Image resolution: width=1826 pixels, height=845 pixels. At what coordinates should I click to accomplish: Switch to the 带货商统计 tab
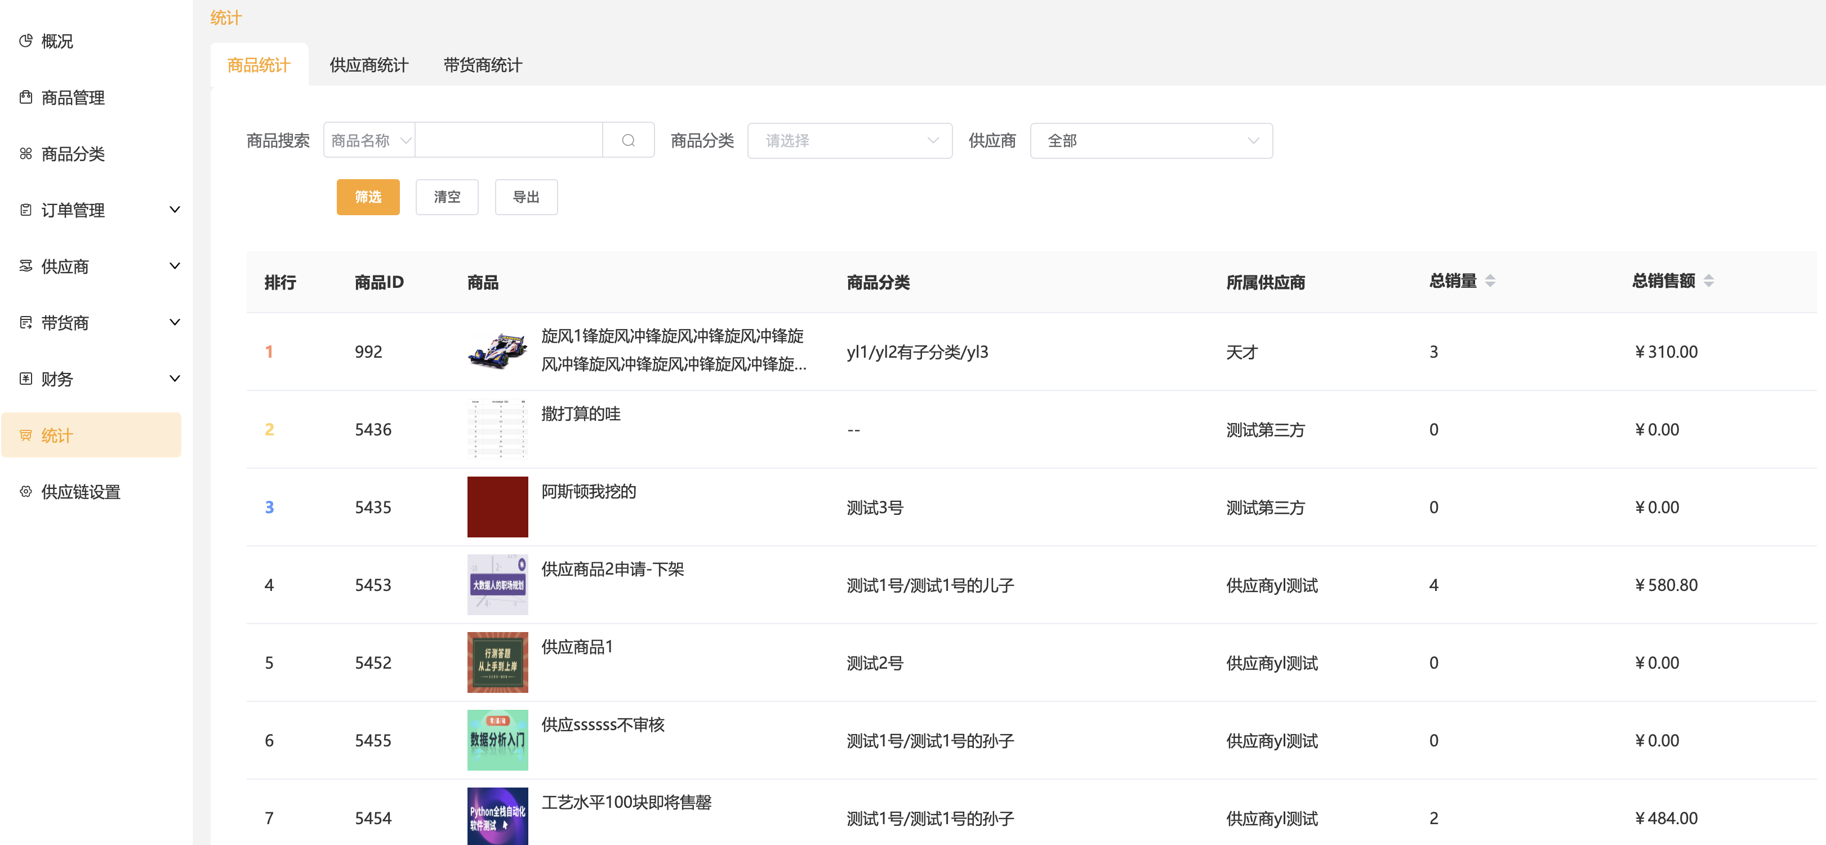pos(482,65)
